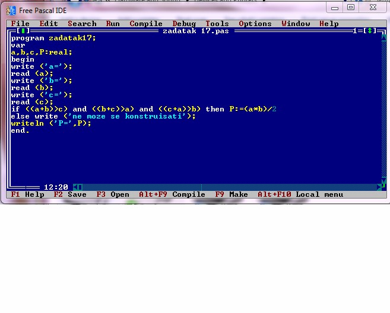Click the vertical scrollbar track

coord(384,109)
